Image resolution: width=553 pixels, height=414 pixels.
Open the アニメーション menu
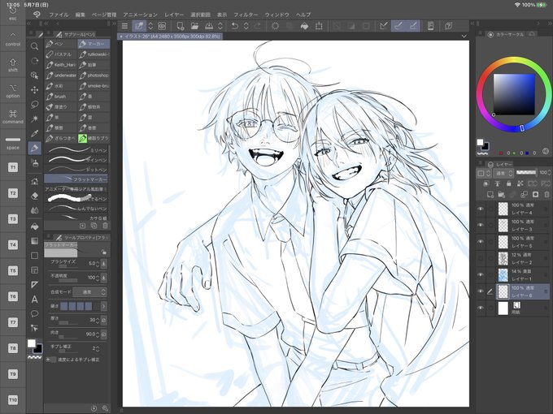point(140,15)
